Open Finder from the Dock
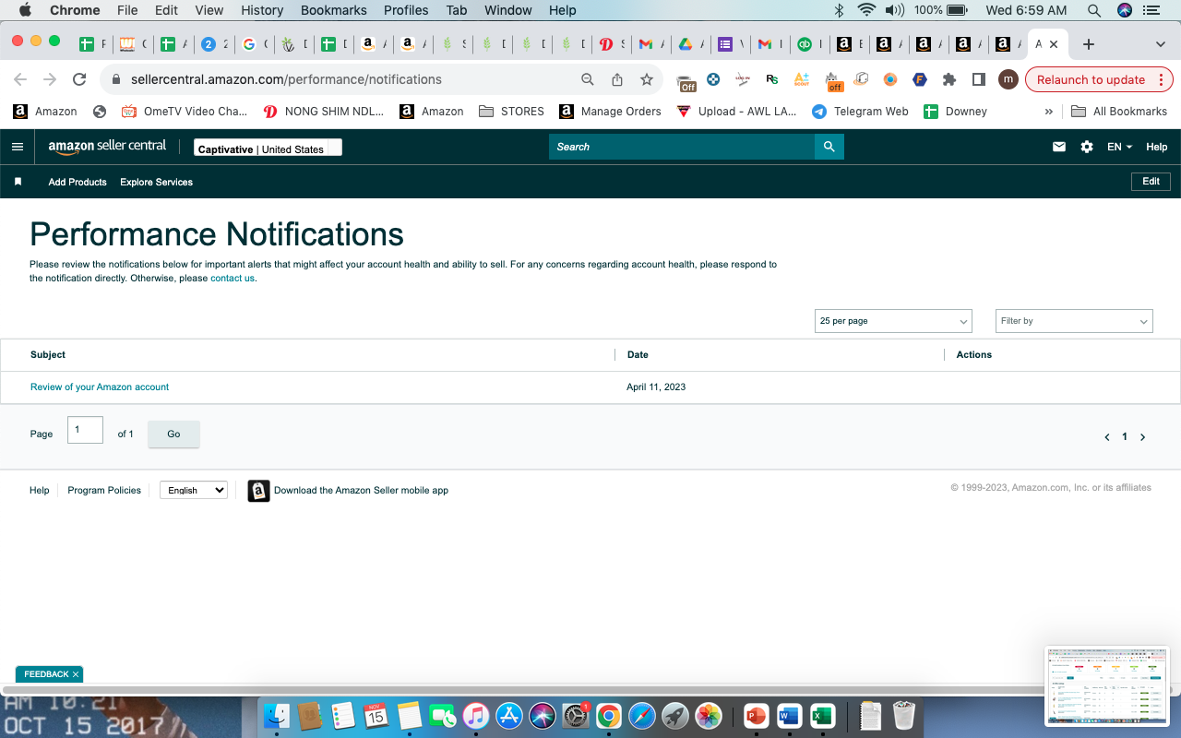 (277, 716)
